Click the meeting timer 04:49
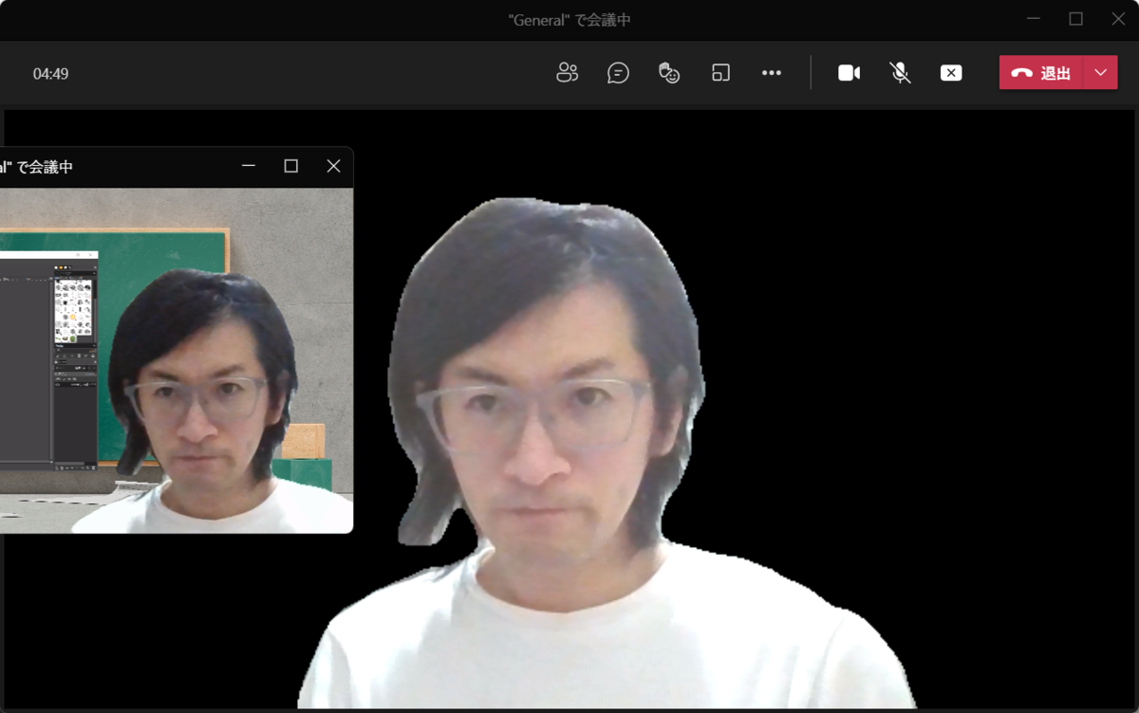 coord(51,74)
